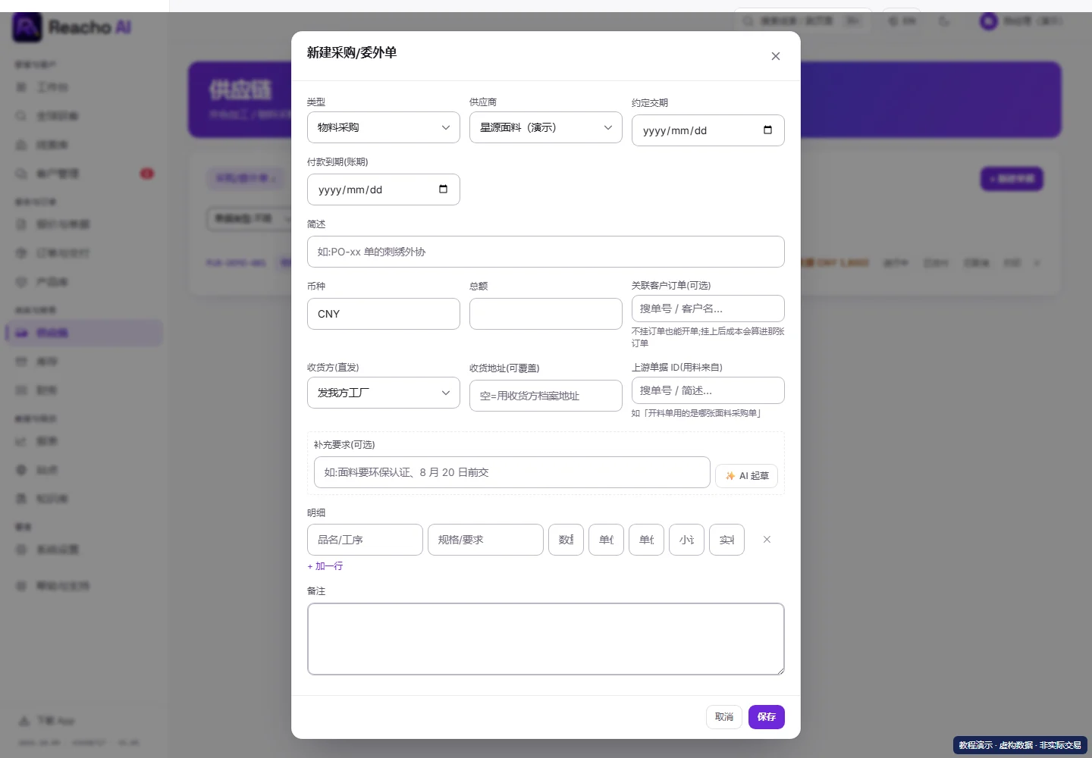
Task: Open the 约定交期 calendar picker icon
Action: 767,130
